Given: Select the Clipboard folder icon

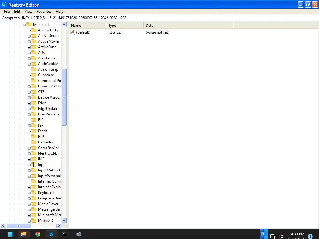Looking at the screenshot, I should 34,75.
